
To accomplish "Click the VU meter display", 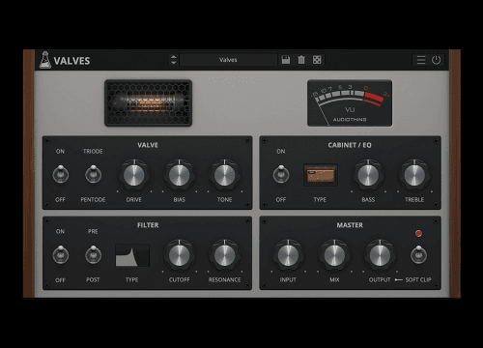I will [x=350, y=103].
